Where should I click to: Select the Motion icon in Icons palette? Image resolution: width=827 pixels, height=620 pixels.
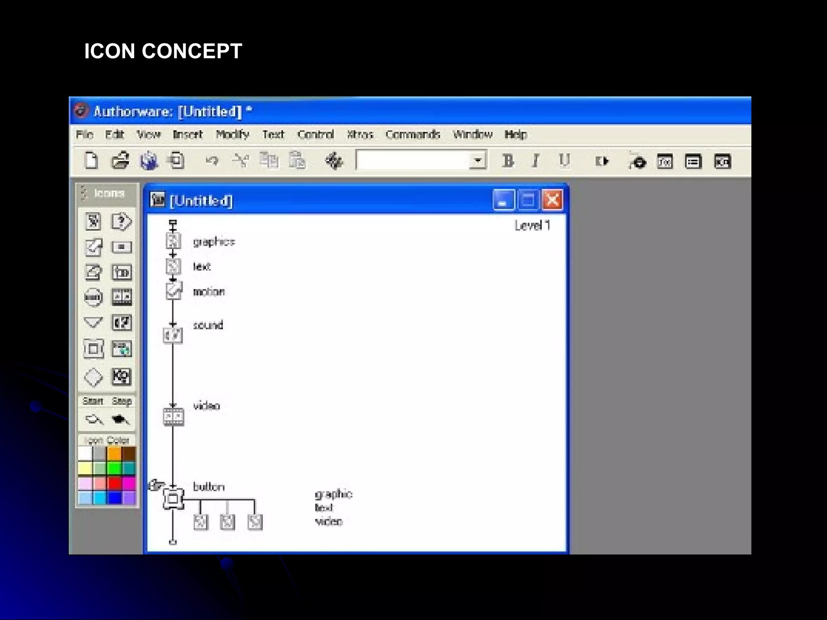coord(93,247)
